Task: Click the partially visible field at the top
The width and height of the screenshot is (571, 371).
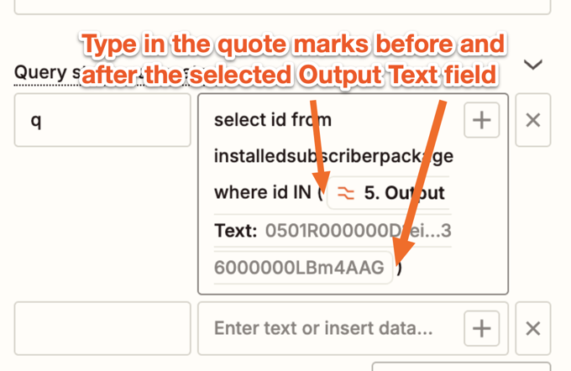Action: (x=282, y=7)
